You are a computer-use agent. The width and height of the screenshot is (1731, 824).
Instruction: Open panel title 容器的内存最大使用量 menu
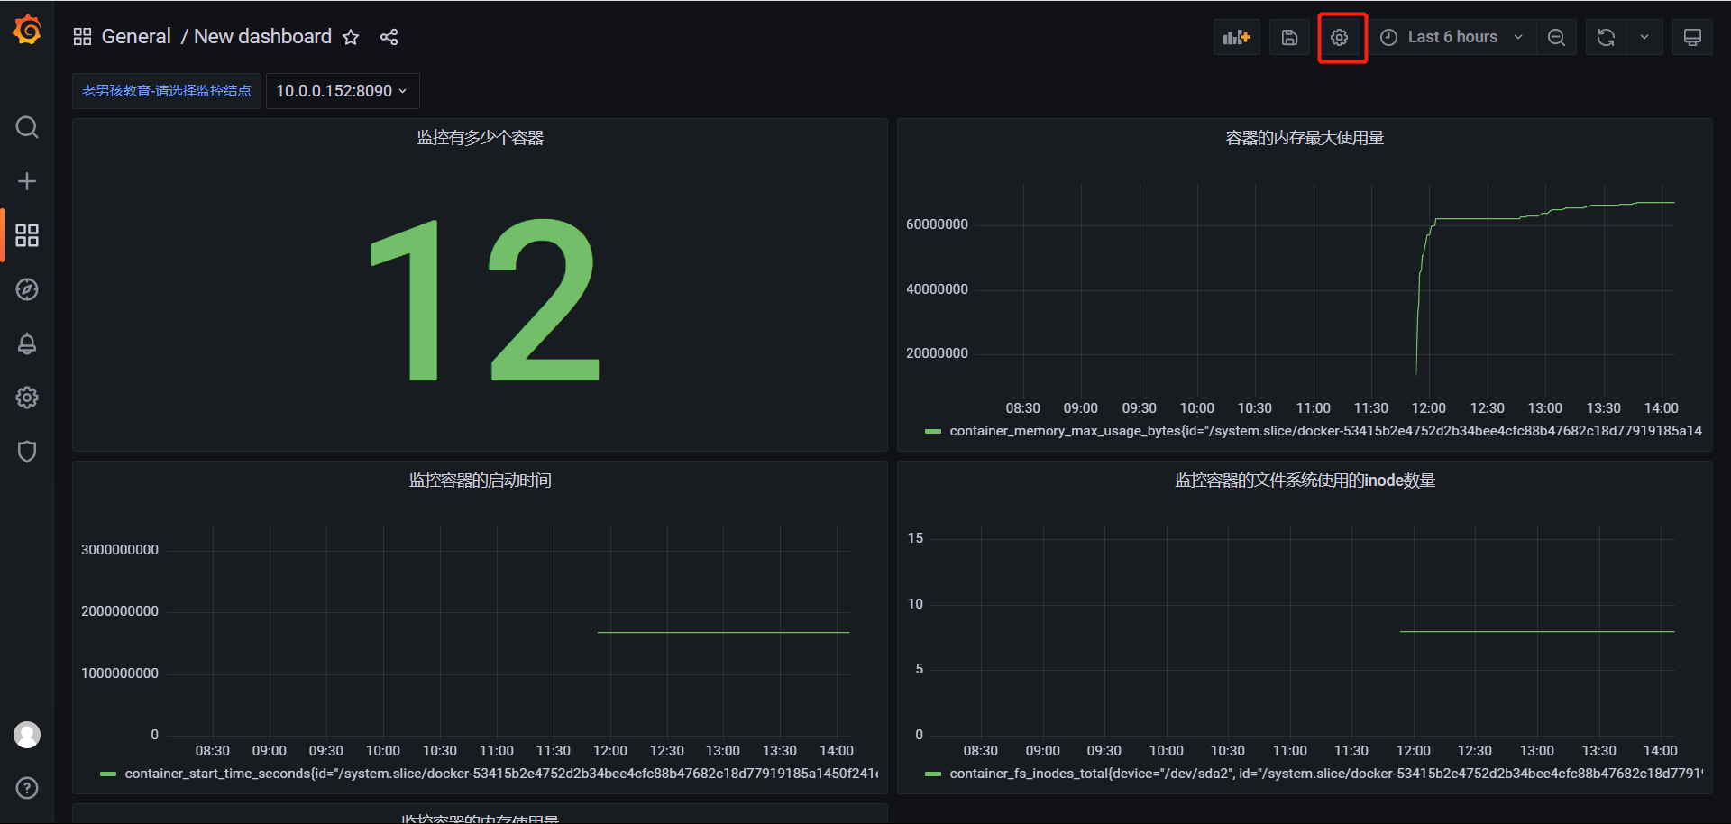click(x=1305, y=138)
